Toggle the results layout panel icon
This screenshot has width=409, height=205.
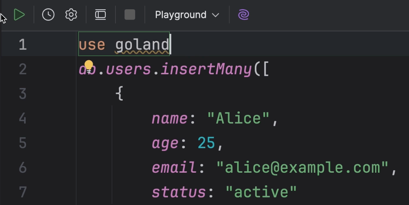[100, 15]
